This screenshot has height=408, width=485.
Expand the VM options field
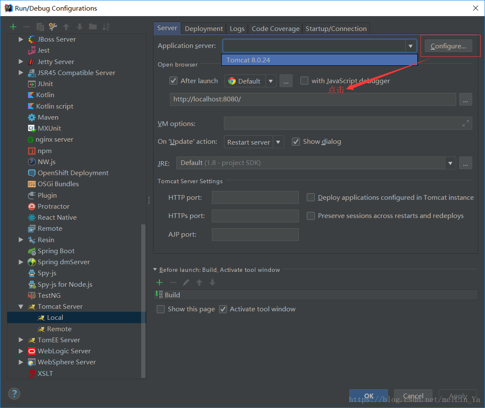click(x=465, y=123)
